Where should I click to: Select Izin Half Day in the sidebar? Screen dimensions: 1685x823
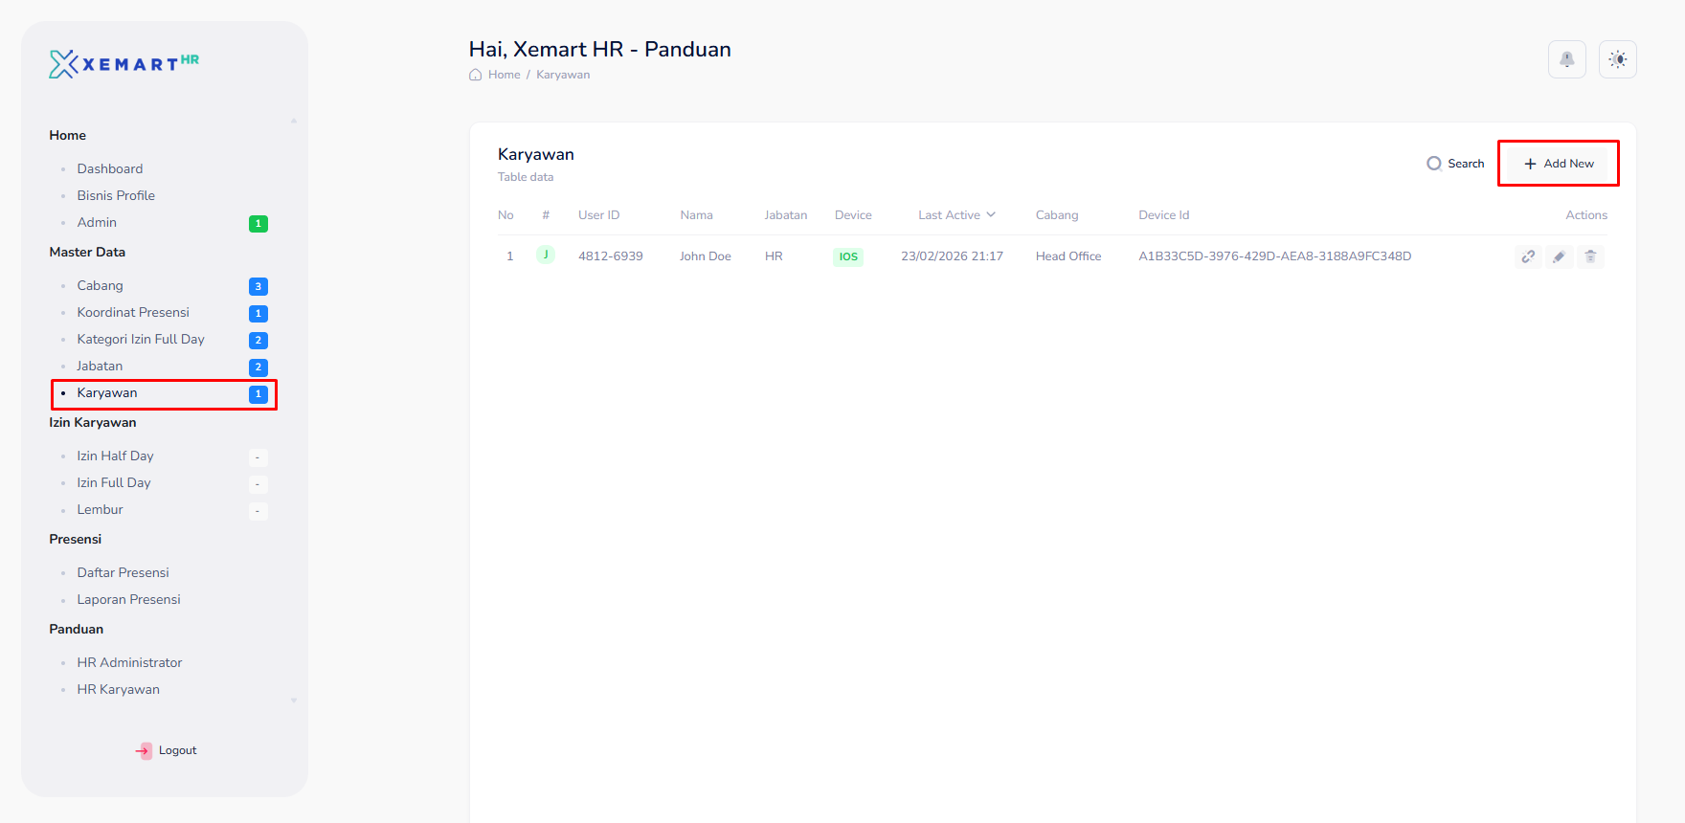tap(115, 456)
